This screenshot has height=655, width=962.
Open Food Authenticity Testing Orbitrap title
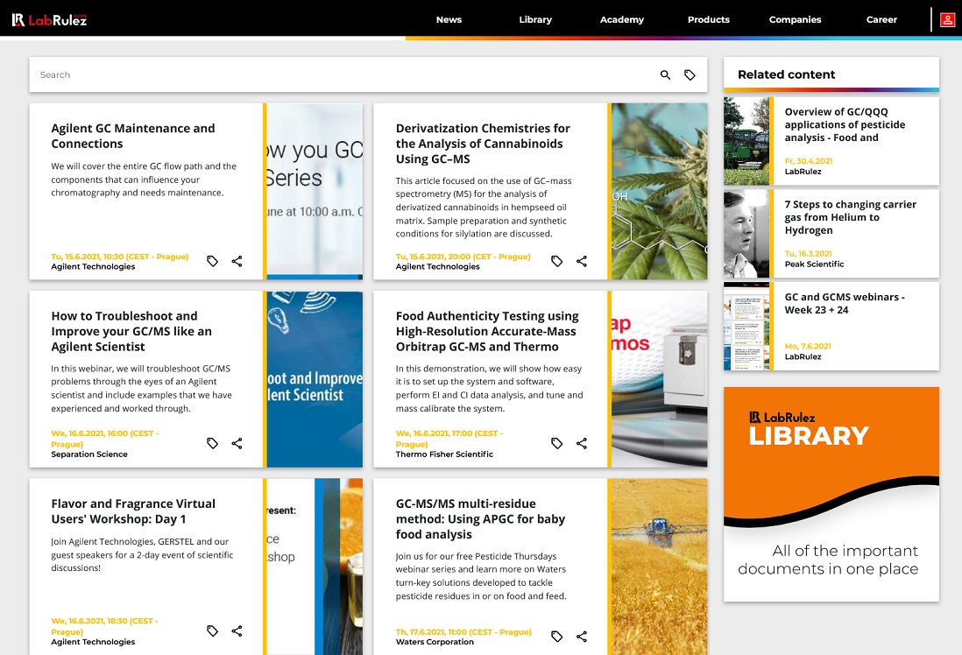[x=487, y=331]
